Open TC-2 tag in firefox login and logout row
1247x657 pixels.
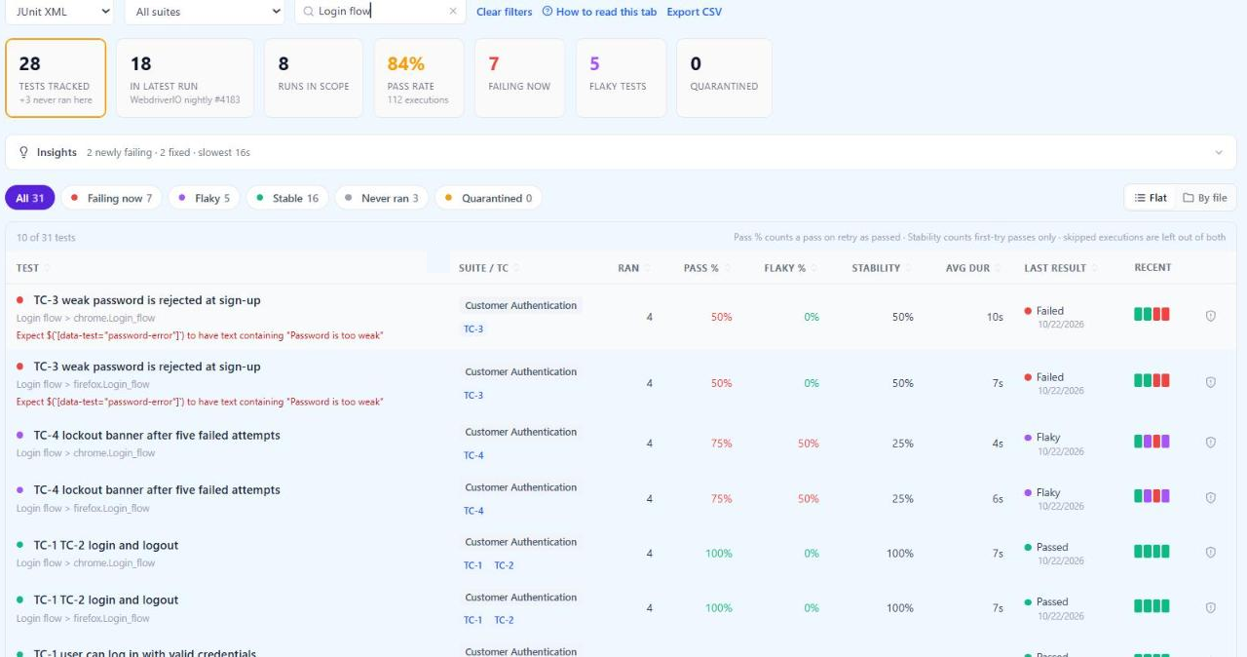pyautogui.click(x=504, y=620)
